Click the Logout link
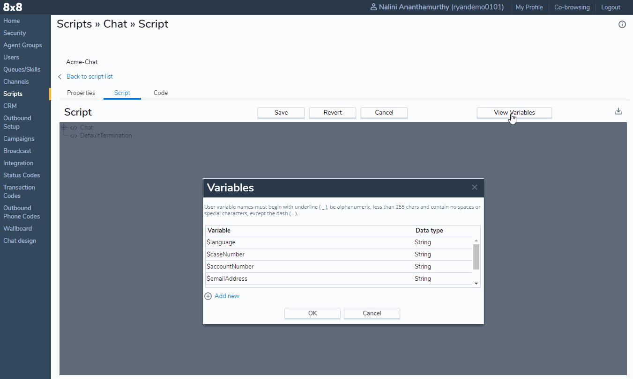 pos(611,7)
